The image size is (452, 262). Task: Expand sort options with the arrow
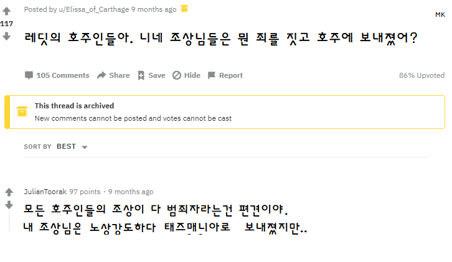[85, 147]
